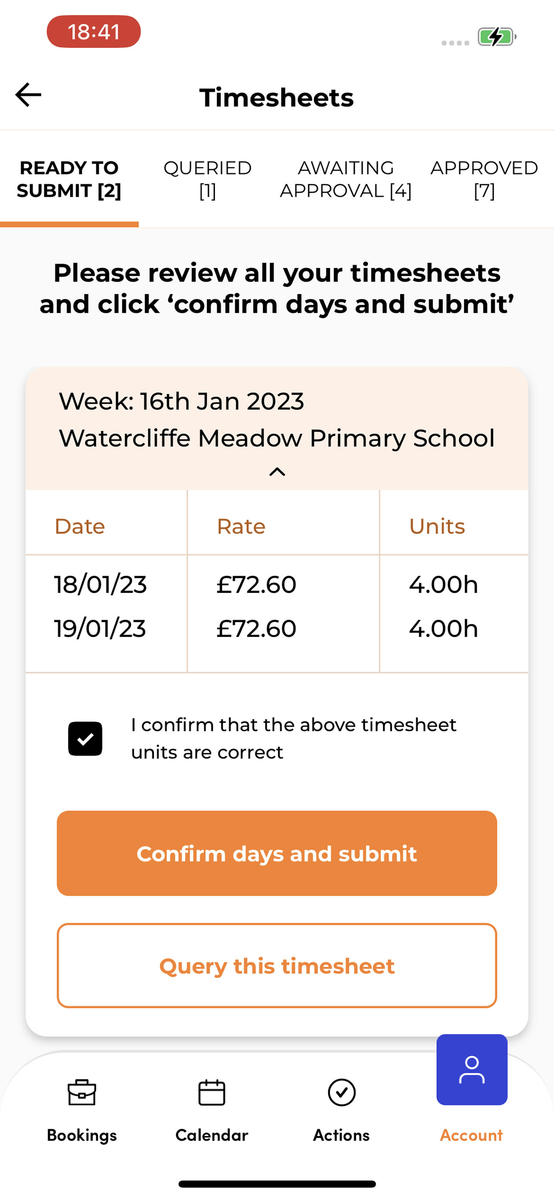The width and height of the screenshot is (554, 1199).
Task: Switch to Awaiting Approval [4] tab
Action: click(346, 179)
